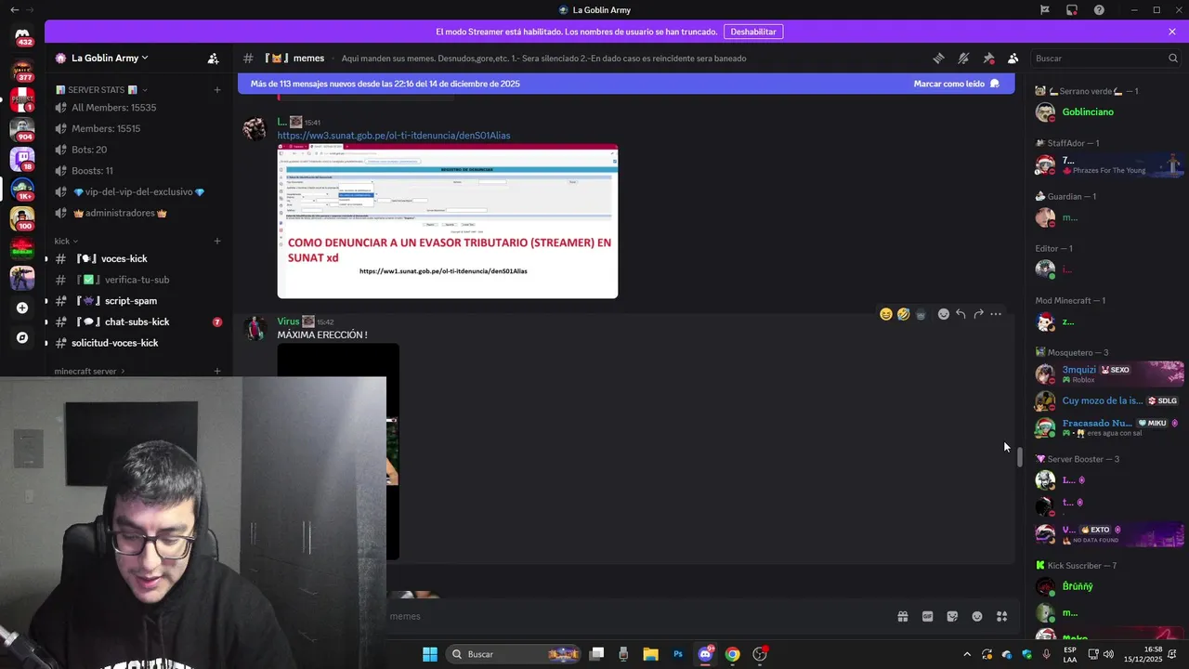
Task: Click Marcar como leído button
Action: click(957, 84)
